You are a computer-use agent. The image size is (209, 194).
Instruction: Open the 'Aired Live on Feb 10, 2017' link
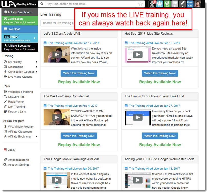pos(154,43)
